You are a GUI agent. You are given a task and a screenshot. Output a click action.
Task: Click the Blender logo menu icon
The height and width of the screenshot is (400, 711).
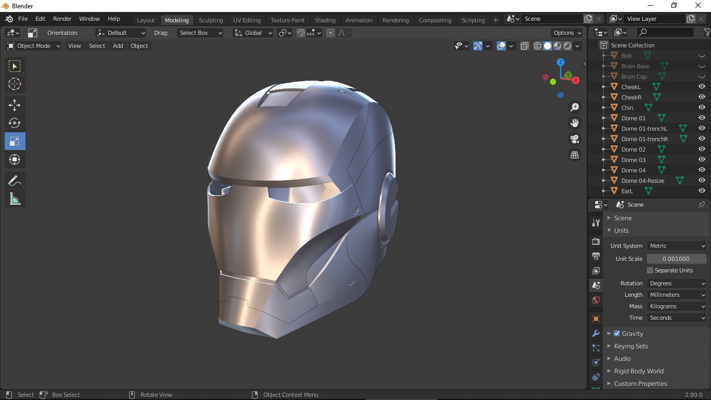(x=9, y=19)
